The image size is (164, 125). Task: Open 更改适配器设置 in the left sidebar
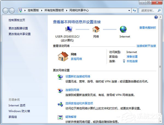18,28
